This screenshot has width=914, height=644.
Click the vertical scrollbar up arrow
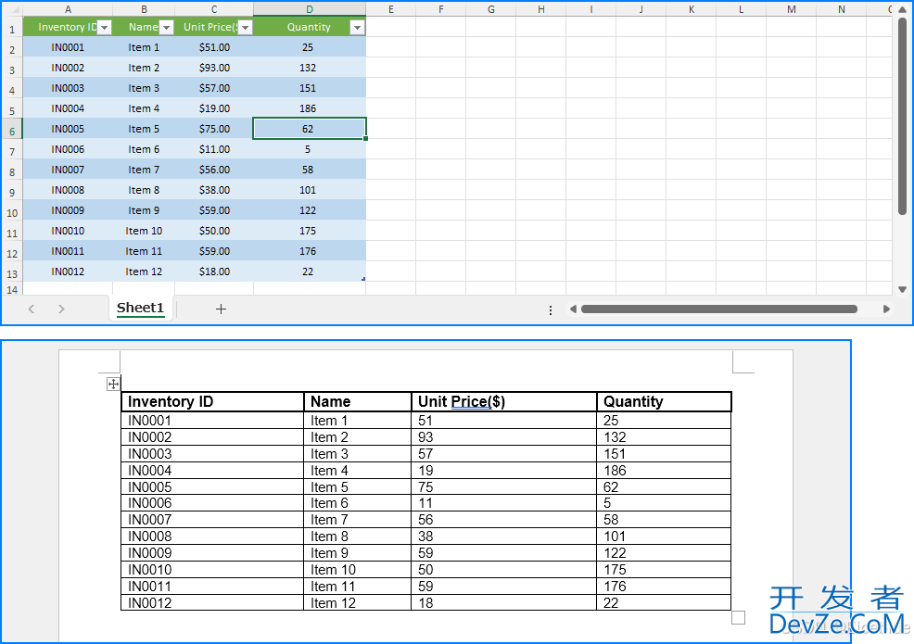point(902,10)
